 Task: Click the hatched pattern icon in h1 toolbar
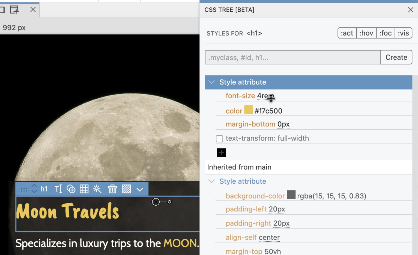(127, 189)
